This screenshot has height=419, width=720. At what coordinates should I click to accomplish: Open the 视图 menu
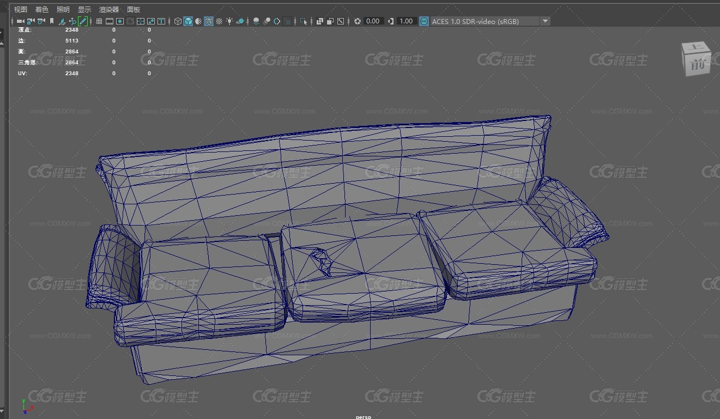(20, 9)
